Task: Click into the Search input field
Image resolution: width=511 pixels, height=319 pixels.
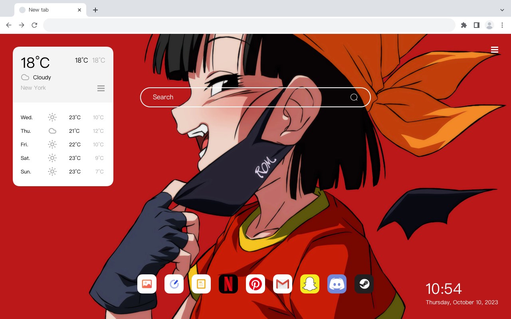Action: pos(255,97)
